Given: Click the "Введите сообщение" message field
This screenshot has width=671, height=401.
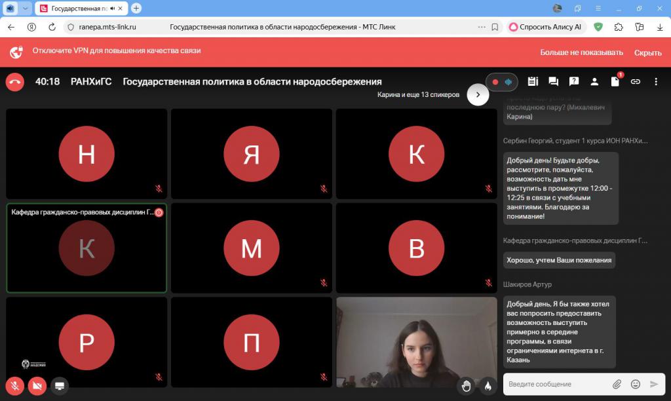Looking at the screenshot, I should coord(557,384).
